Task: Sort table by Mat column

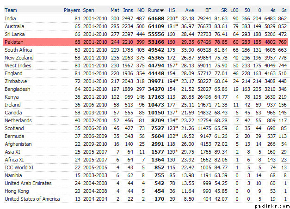Action: pos(115,10)
